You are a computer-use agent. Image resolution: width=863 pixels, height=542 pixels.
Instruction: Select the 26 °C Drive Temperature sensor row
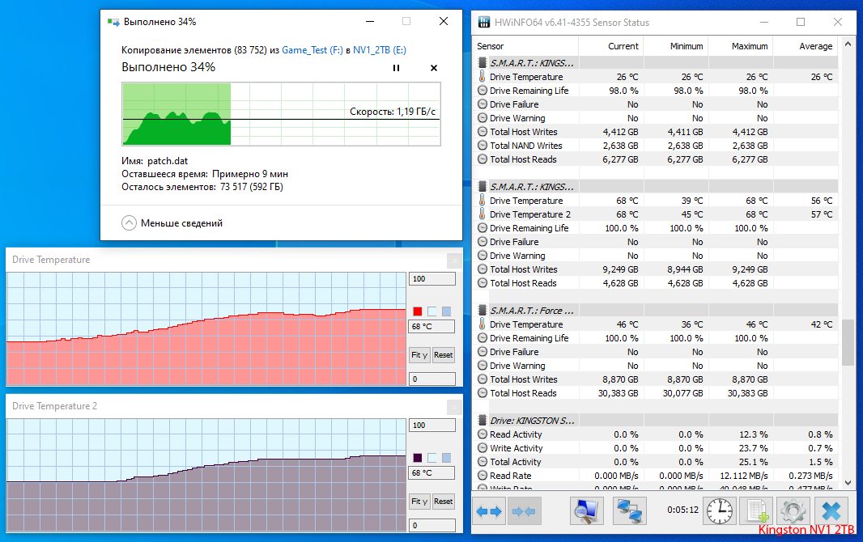(656, 77)
